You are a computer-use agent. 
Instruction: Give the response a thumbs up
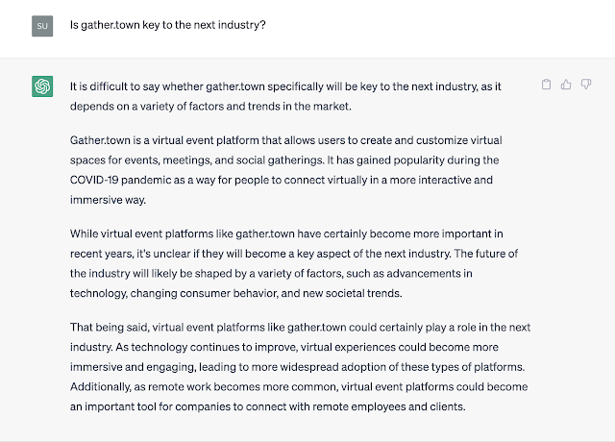point(566,85)
